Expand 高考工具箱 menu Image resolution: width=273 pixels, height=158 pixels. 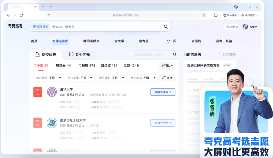(226, 41)
